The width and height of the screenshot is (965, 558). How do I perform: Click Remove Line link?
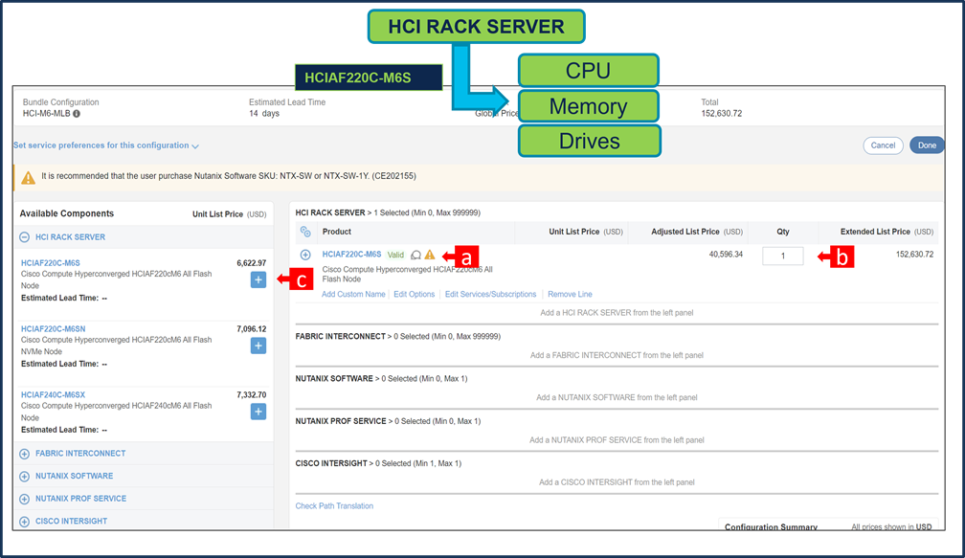[570, 294]
